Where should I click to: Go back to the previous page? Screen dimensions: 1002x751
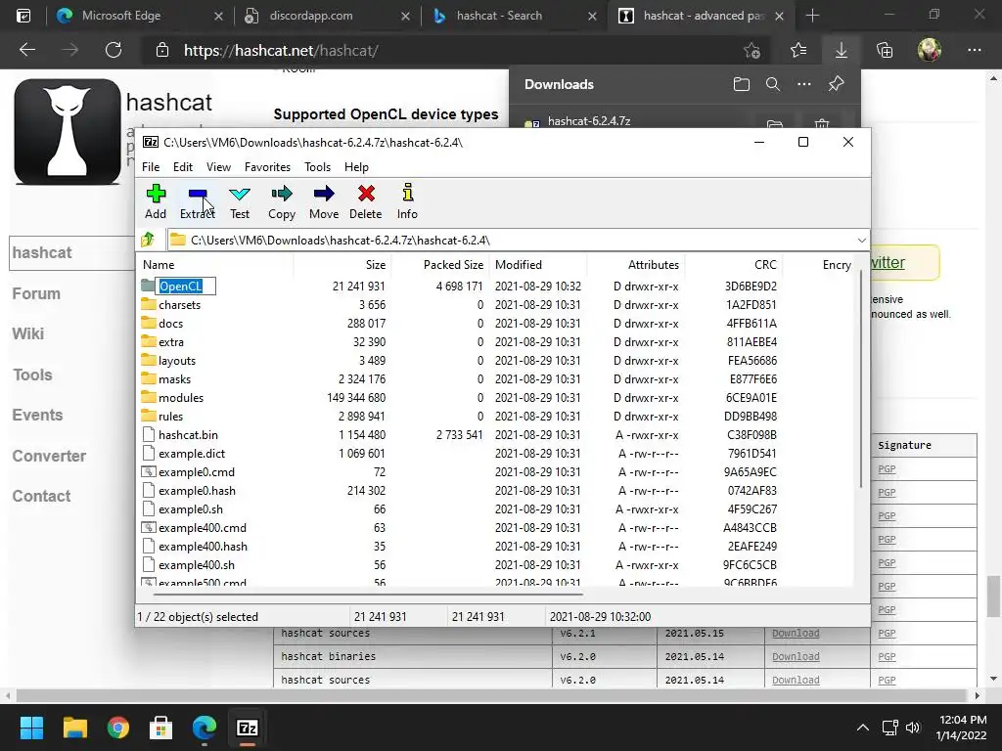tap(27, 50)
